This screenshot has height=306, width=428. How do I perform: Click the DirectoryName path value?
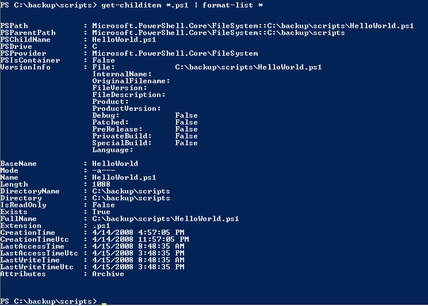[x=131, y=191]
